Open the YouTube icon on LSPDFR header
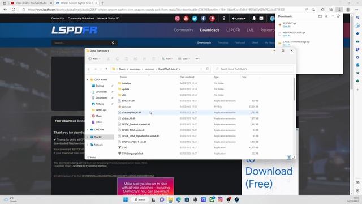 [x=186, y=19]
